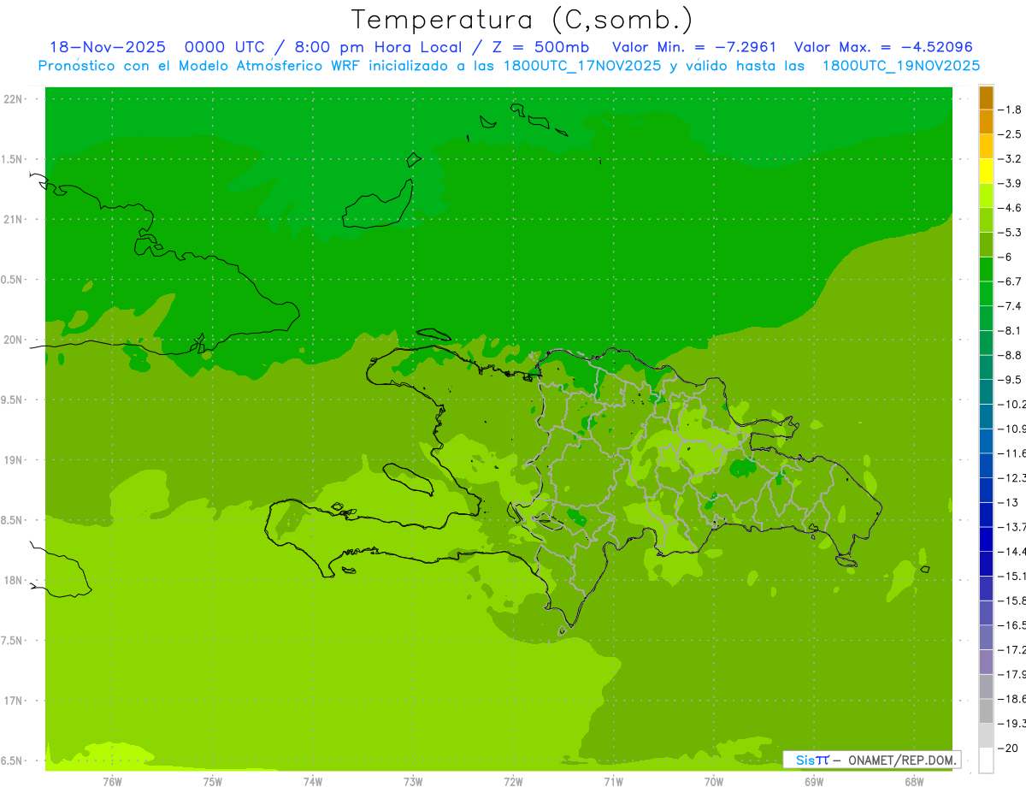Viewport: 1026px width, 793px height.
Task: Pick the white swatch below -20
Action: [x=986, y=760]
